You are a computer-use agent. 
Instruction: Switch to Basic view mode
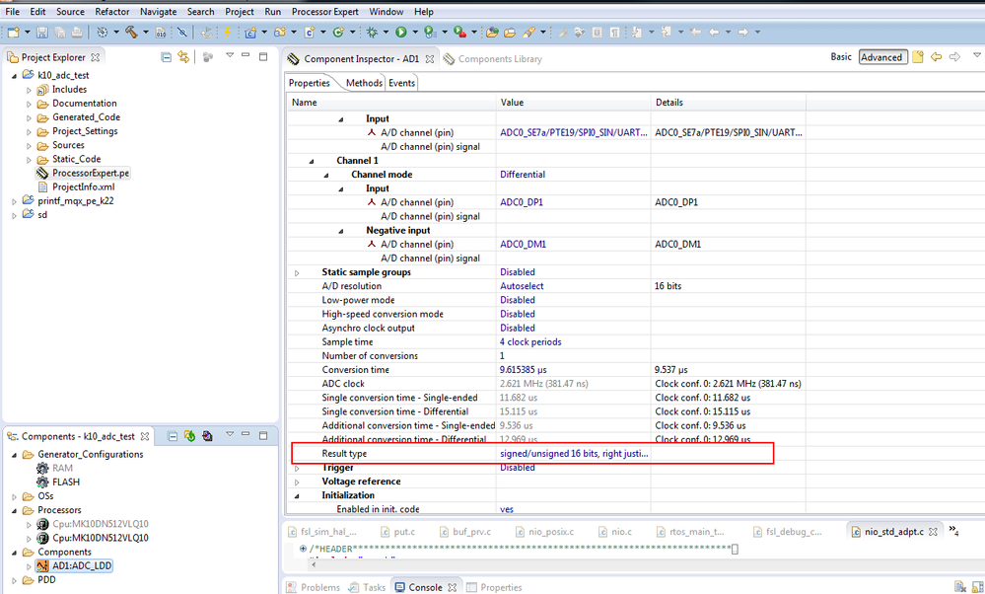pos(841,57)
